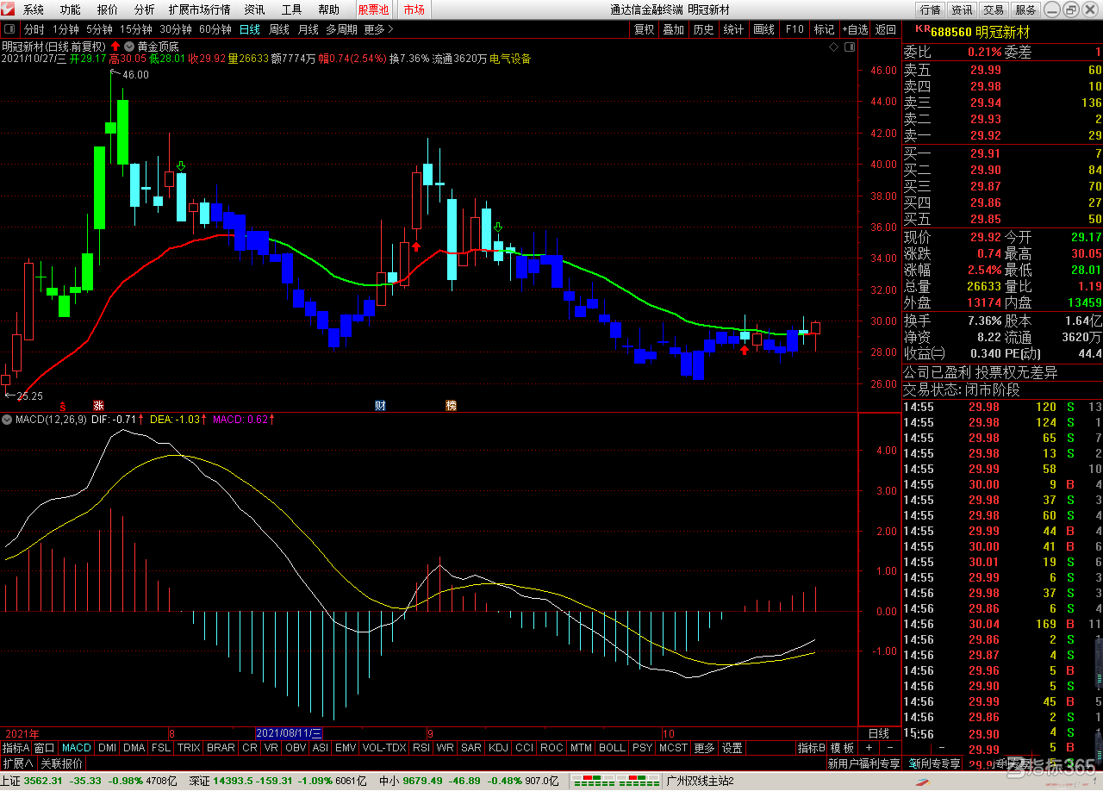Open the 工具 menu
The image size is (1103, 791).
click(292, 10)
